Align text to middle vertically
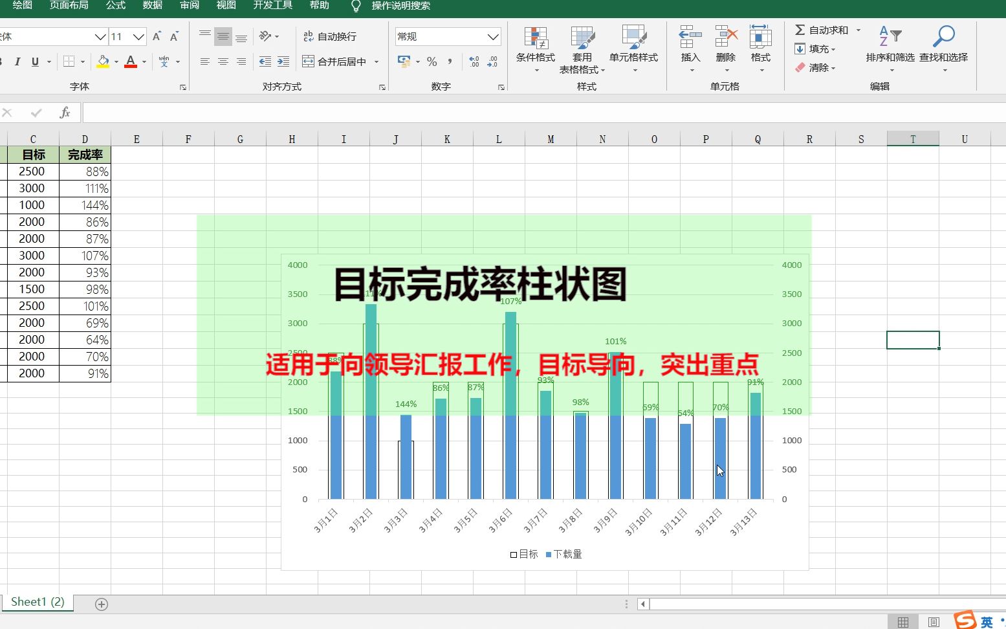The image size is (1006, 629). coord(223,36)
